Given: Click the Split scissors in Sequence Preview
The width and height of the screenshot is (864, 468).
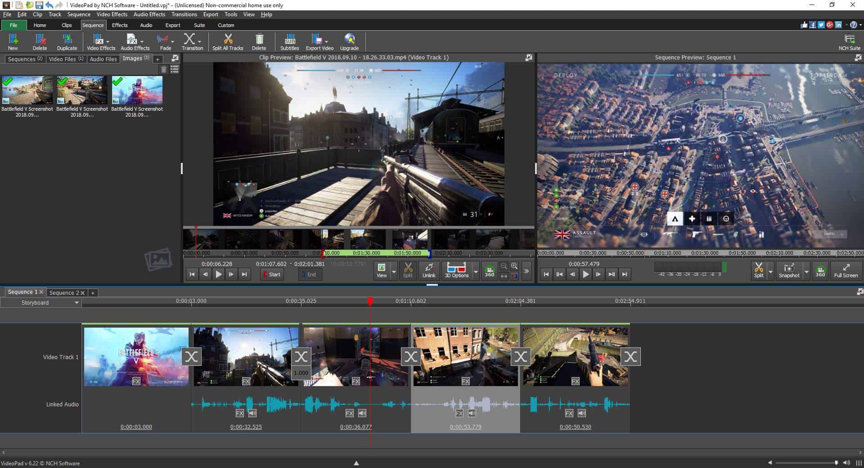Looking at the screenshot, I should tap(759, 270).
